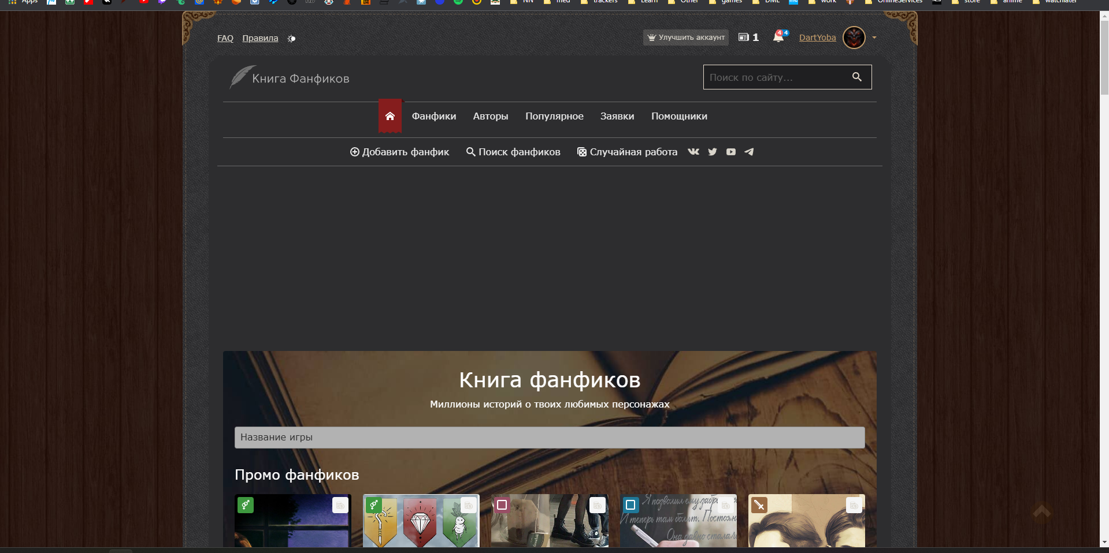Open the Фанфики menu
This screenshot has width=1109, height=553.
point(434,116)
